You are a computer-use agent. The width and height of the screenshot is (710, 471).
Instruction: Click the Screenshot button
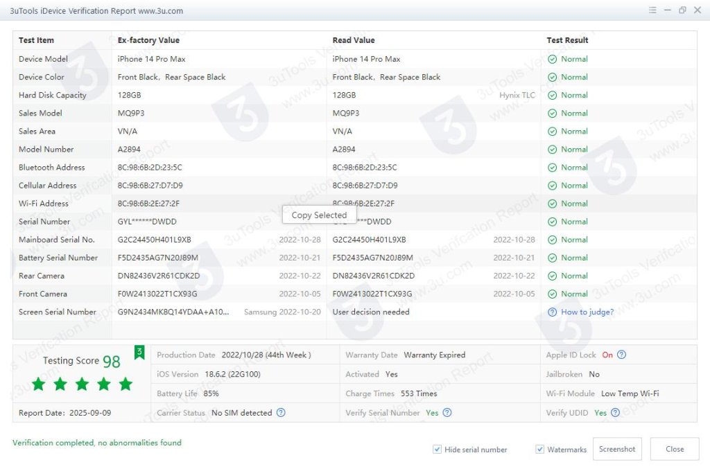coord(617,449)
